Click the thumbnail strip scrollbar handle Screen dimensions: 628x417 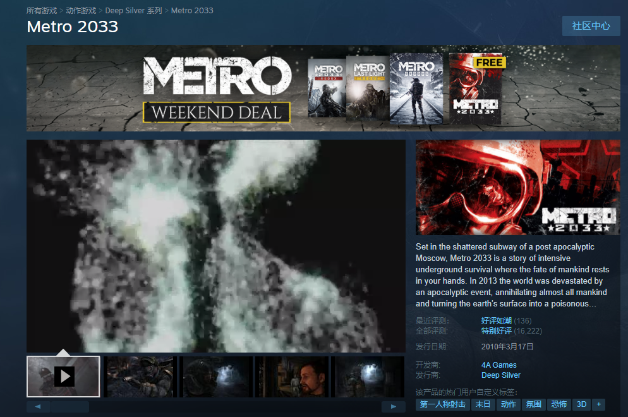point(70,407)
